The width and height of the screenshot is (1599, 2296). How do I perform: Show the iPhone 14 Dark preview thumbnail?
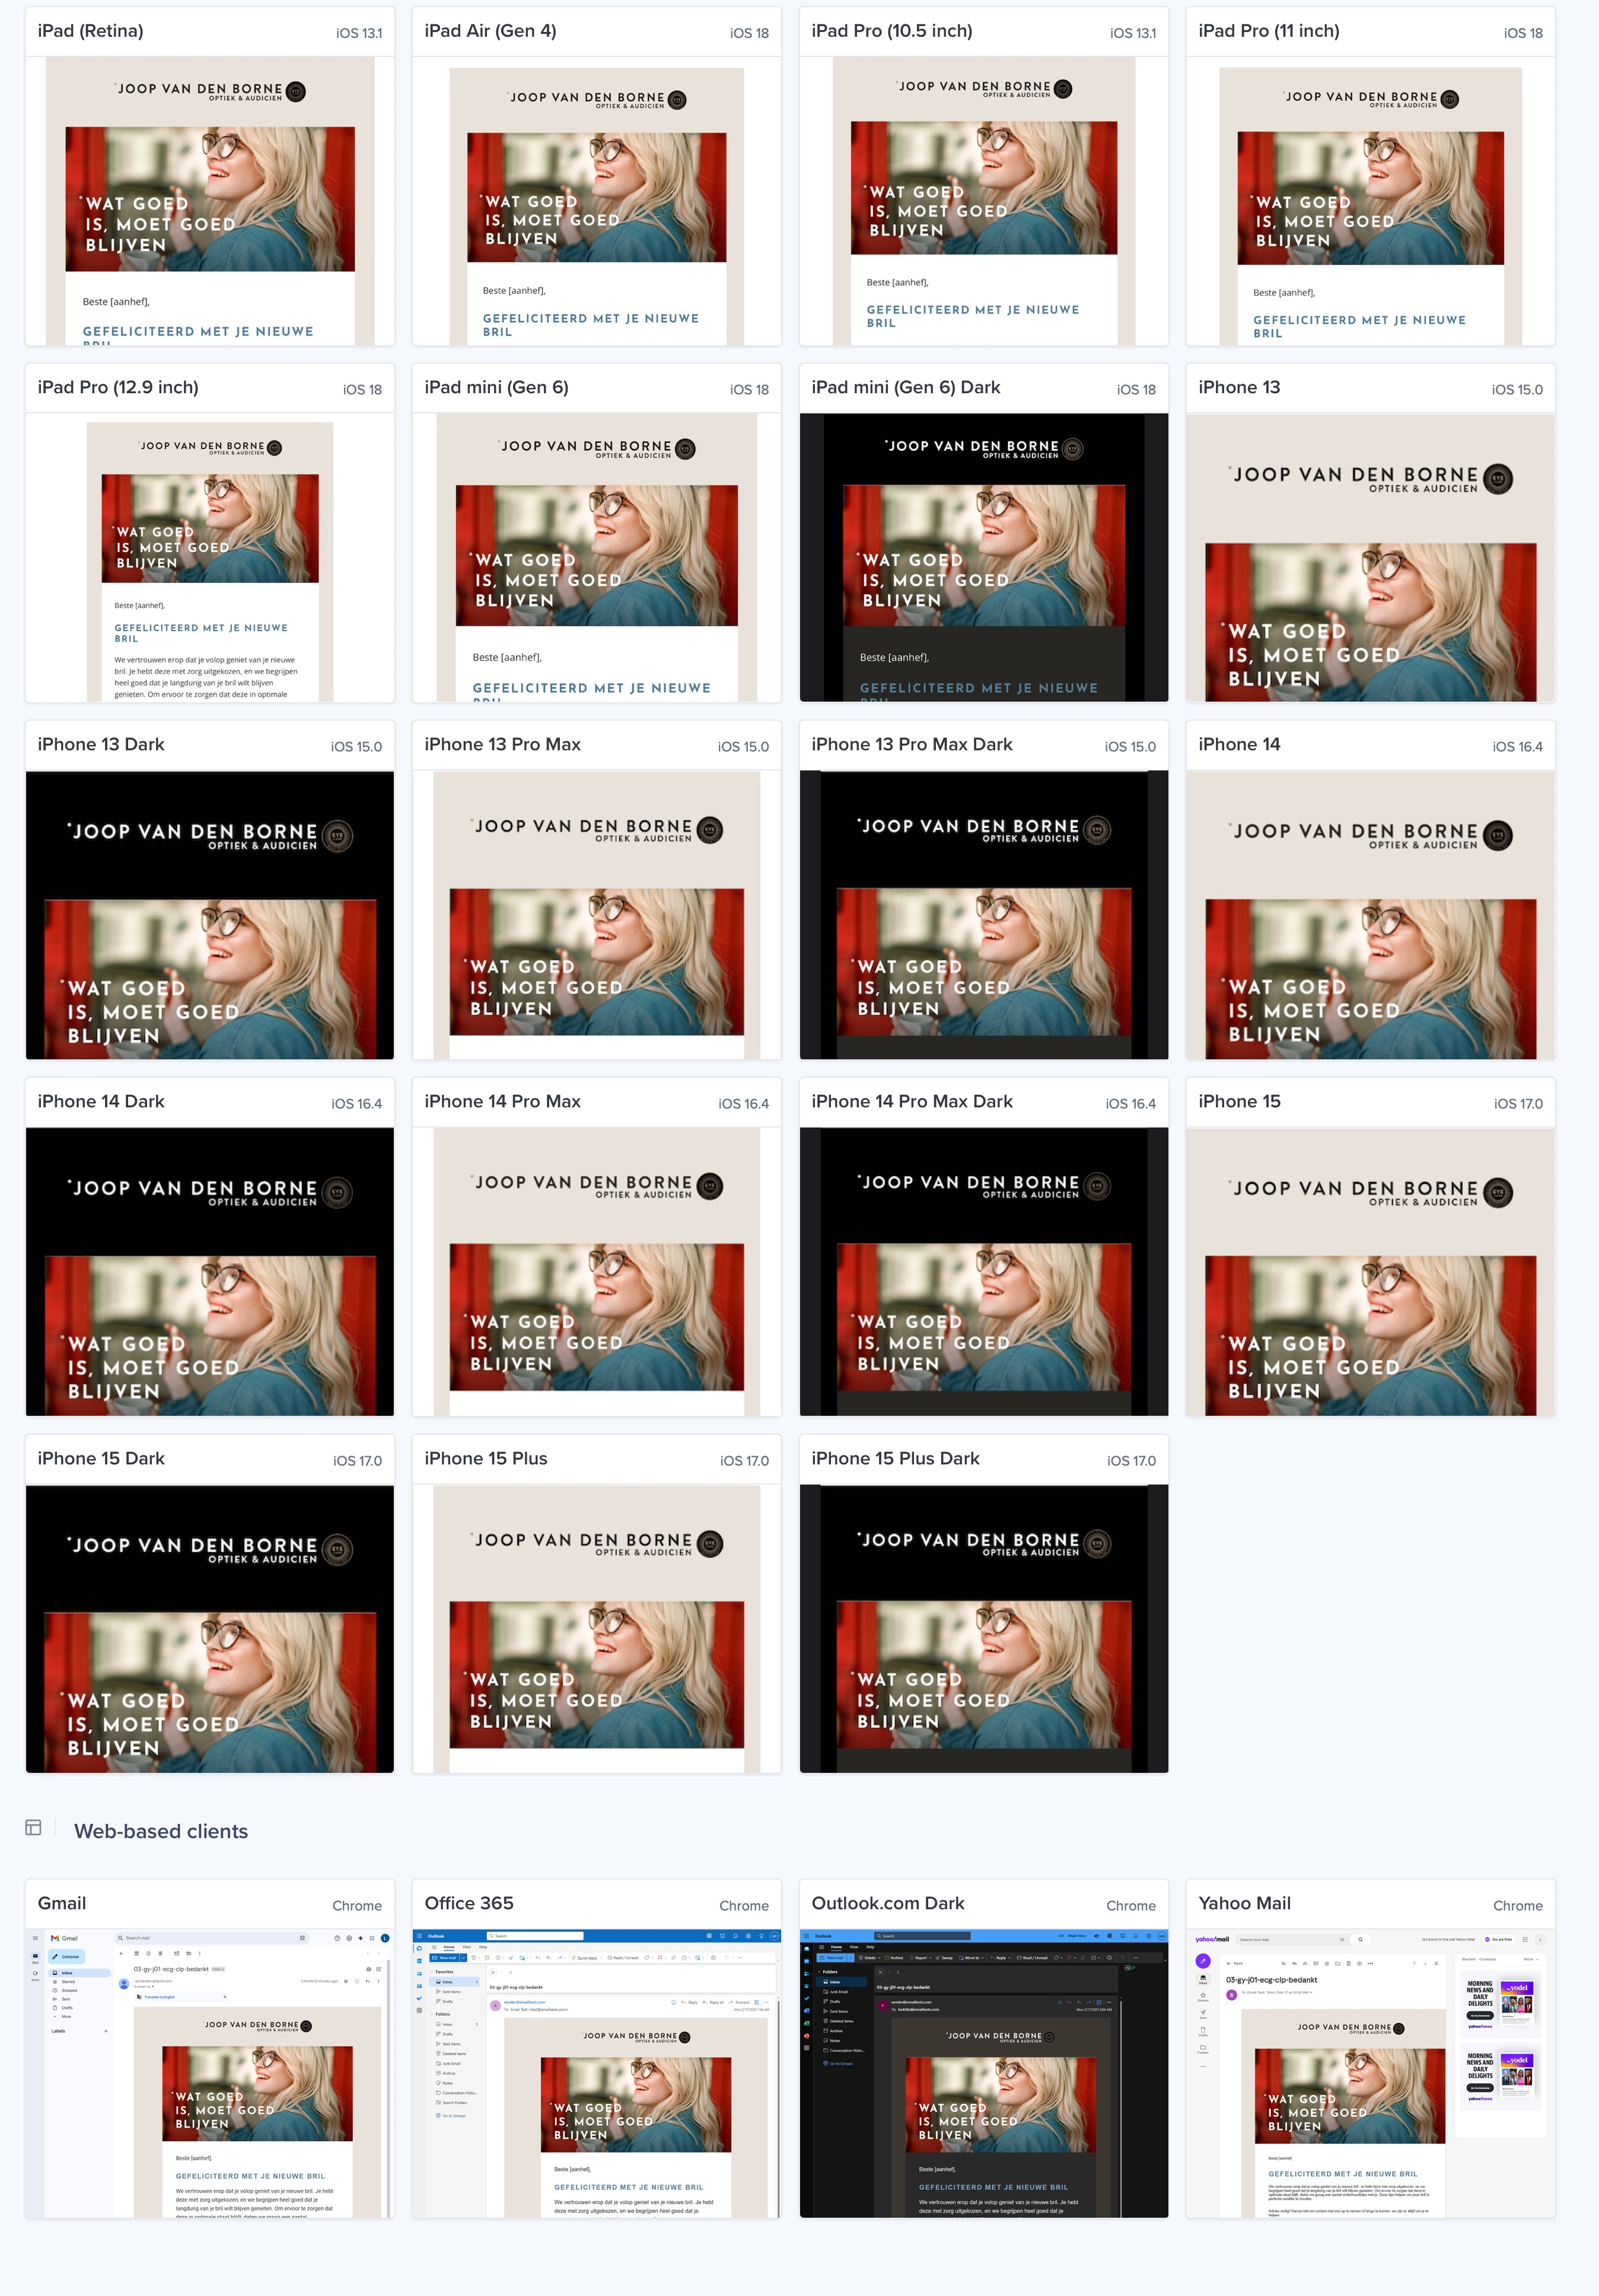210,1272
